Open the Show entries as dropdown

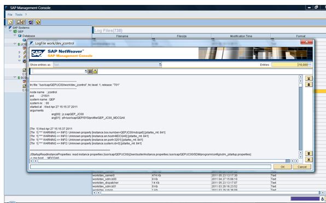coord(160,65)
